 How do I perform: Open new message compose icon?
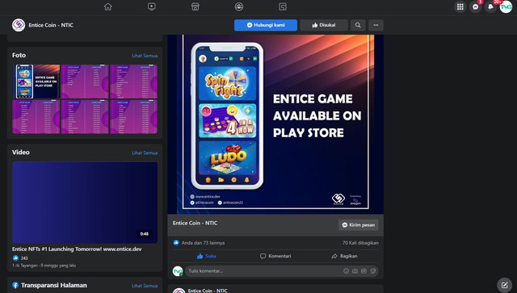[x=504, y=285]
